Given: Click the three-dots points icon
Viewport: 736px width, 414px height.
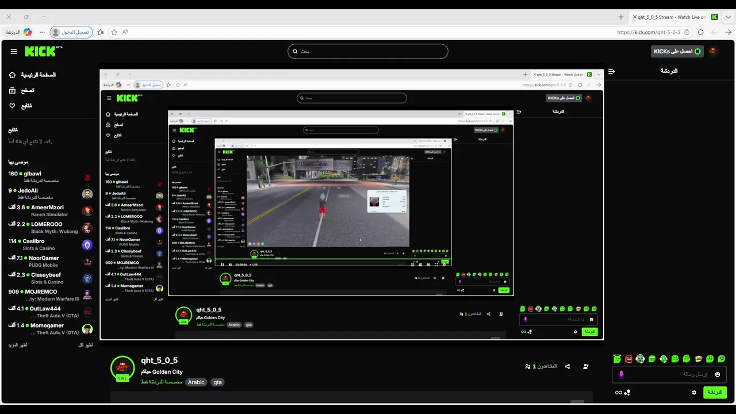Looking at the screenshot, I should (x=627, y=393).
